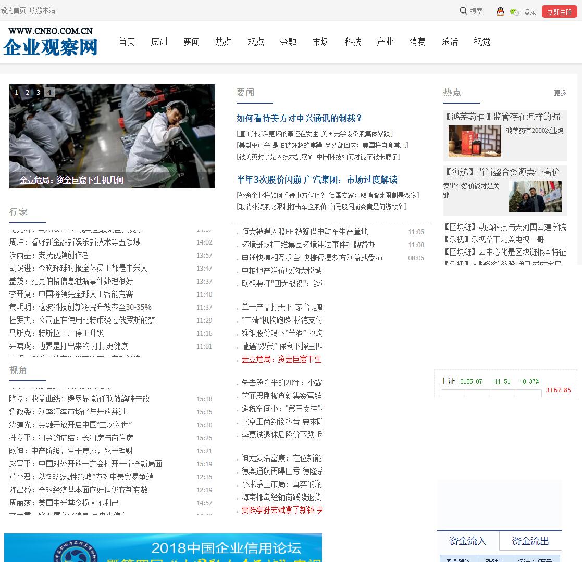Screen dimensions: 582x562
Task: Click the 行家 section heading
Action: 18,212
